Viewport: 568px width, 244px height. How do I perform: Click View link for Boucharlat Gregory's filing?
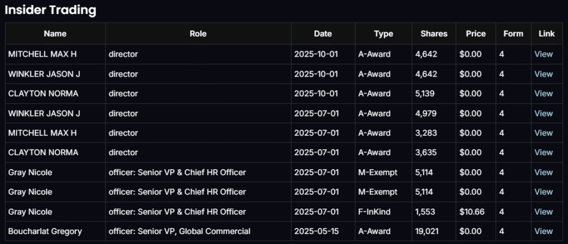(x=543, y=231)
